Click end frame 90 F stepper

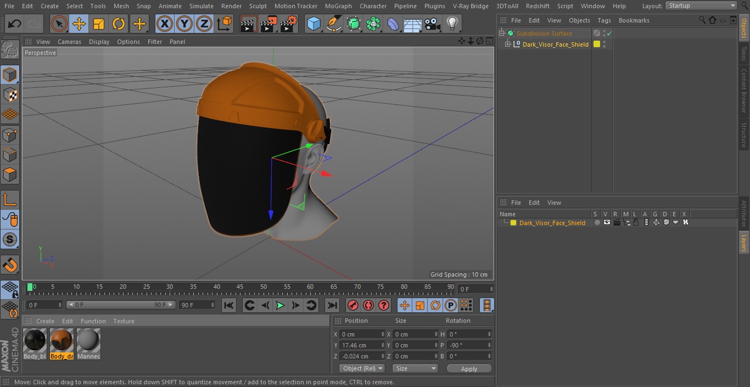[212, 305]
